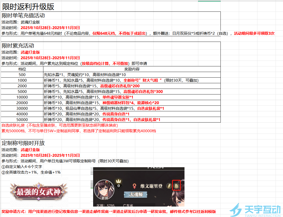Select the 限时返利升级版 title cell
This screenshot has width=283, height=217.
pyautogui.click(x=28, y=7)
